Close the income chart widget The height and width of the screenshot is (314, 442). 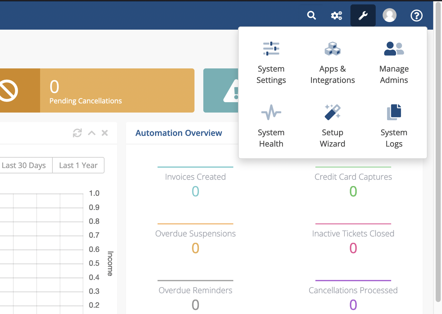105,133
